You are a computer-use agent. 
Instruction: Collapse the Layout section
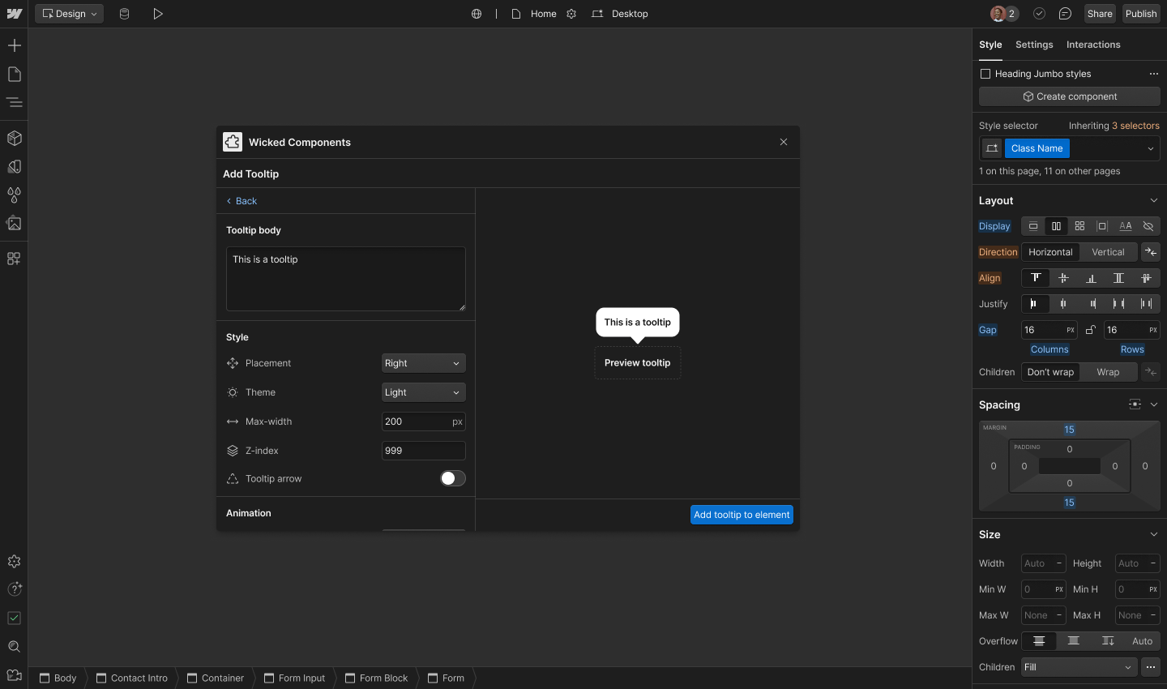pyautogui.click(x=1154, y=200)
